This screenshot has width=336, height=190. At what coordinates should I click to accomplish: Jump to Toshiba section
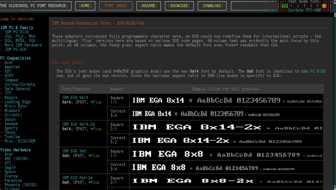[12, 137]
